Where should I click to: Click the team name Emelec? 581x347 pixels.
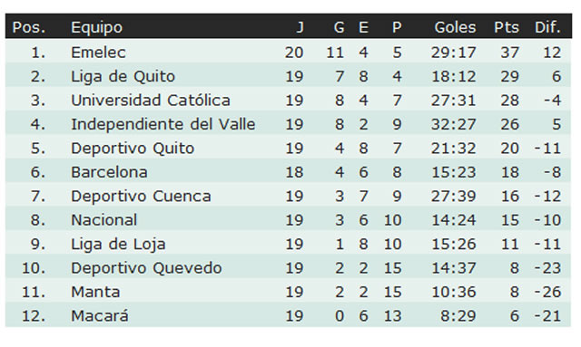tap(98, 53)
